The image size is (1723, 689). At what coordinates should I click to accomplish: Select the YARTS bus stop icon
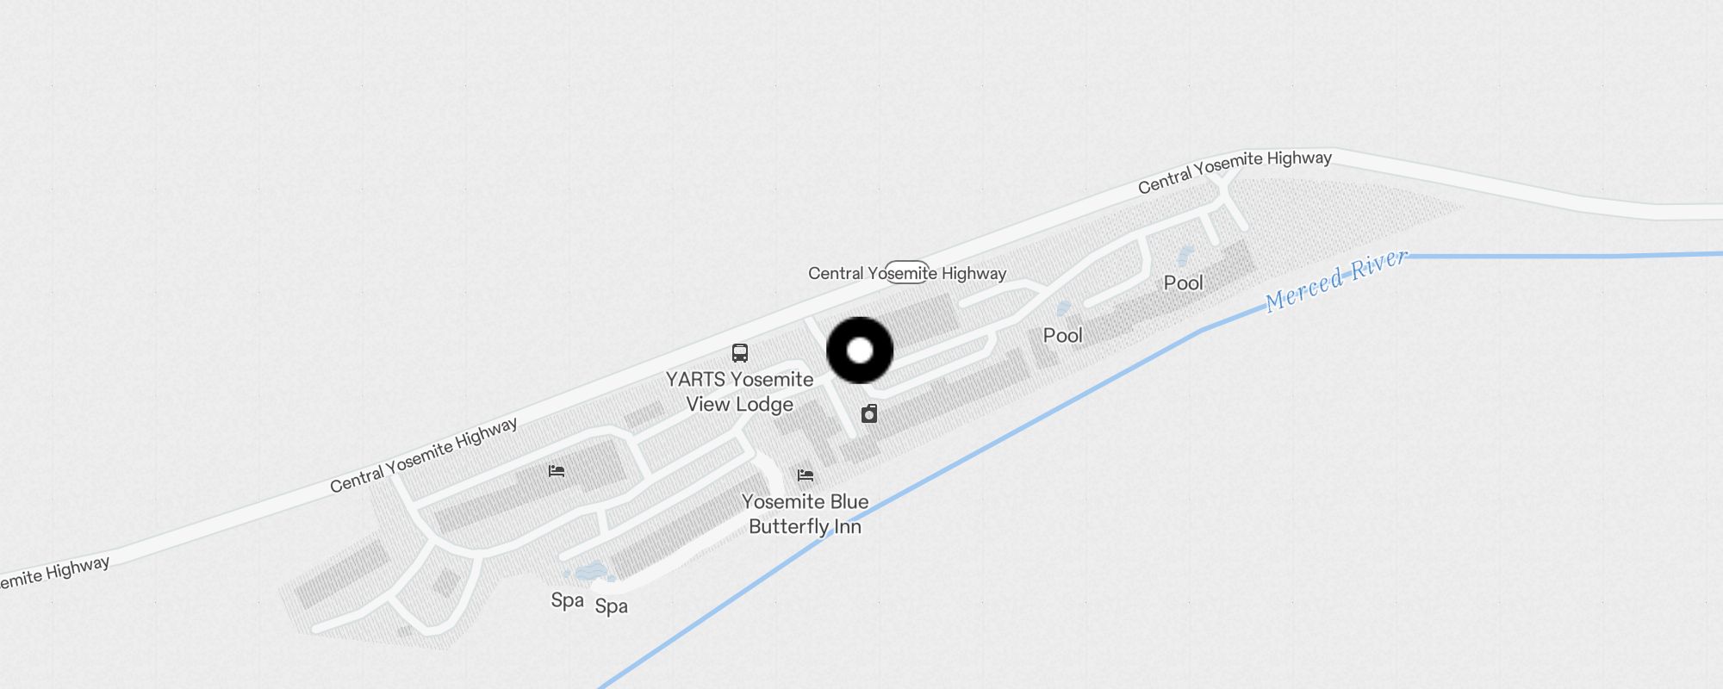740,352
